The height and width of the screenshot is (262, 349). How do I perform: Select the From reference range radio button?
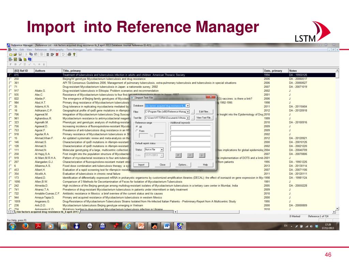point(137,131)
